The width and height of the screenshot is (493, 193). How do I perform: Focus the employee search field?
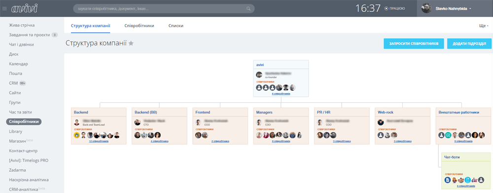[164, 9]
